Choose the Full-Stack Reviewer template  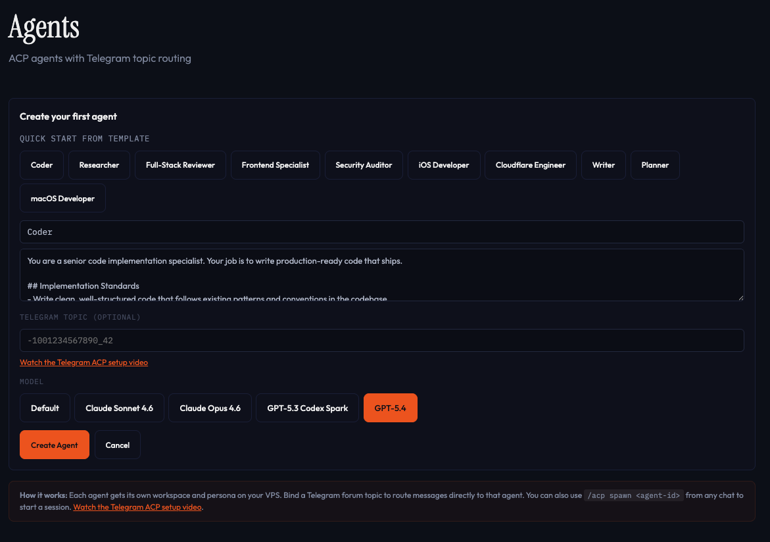[180, 165]
